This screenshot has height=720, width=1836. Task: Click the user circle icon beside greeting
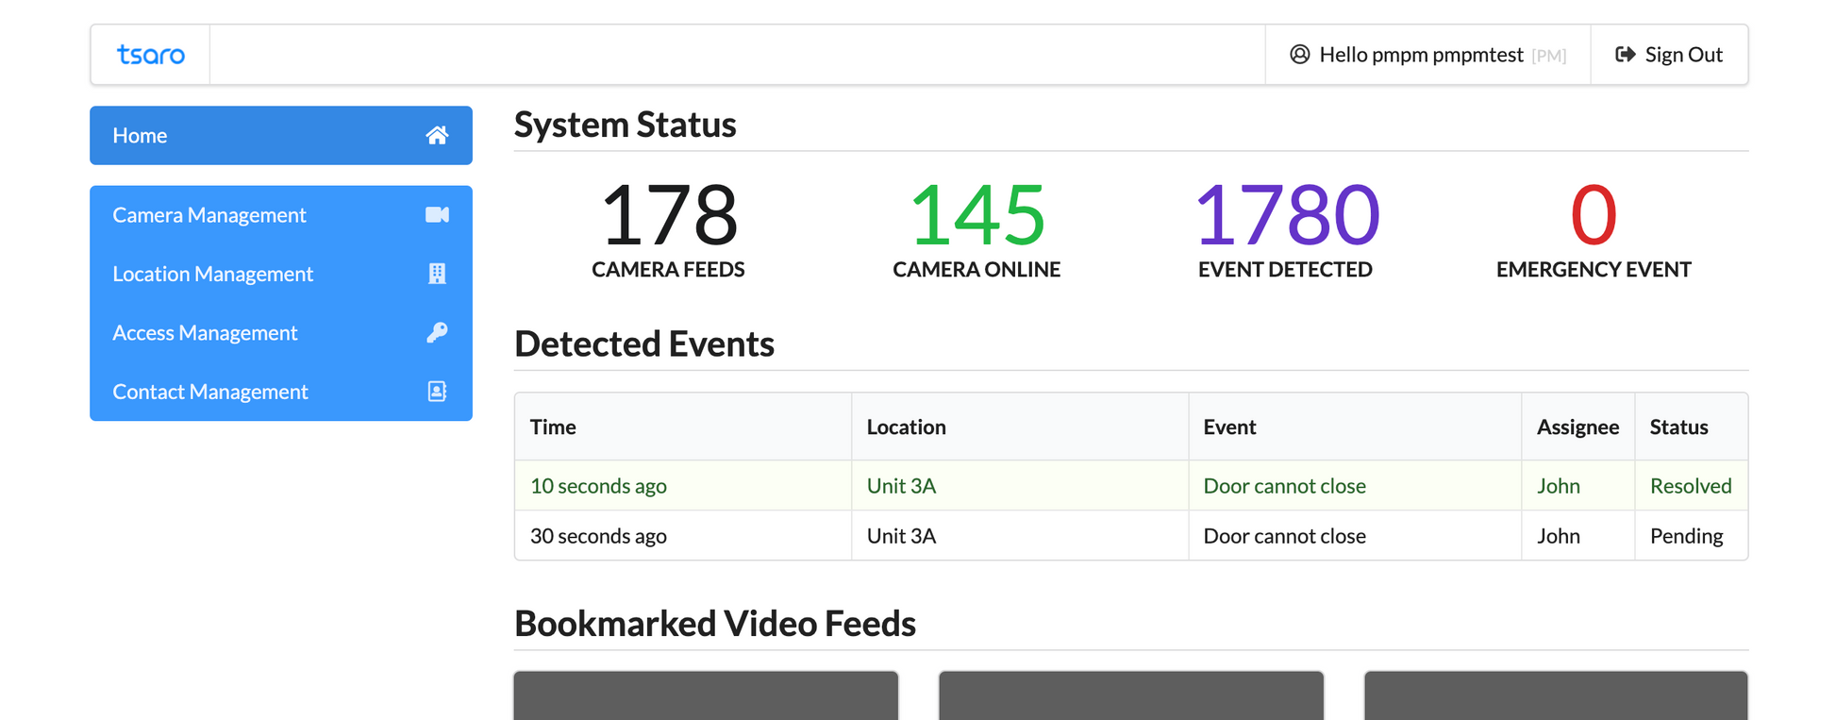(x=1299, y=55)
